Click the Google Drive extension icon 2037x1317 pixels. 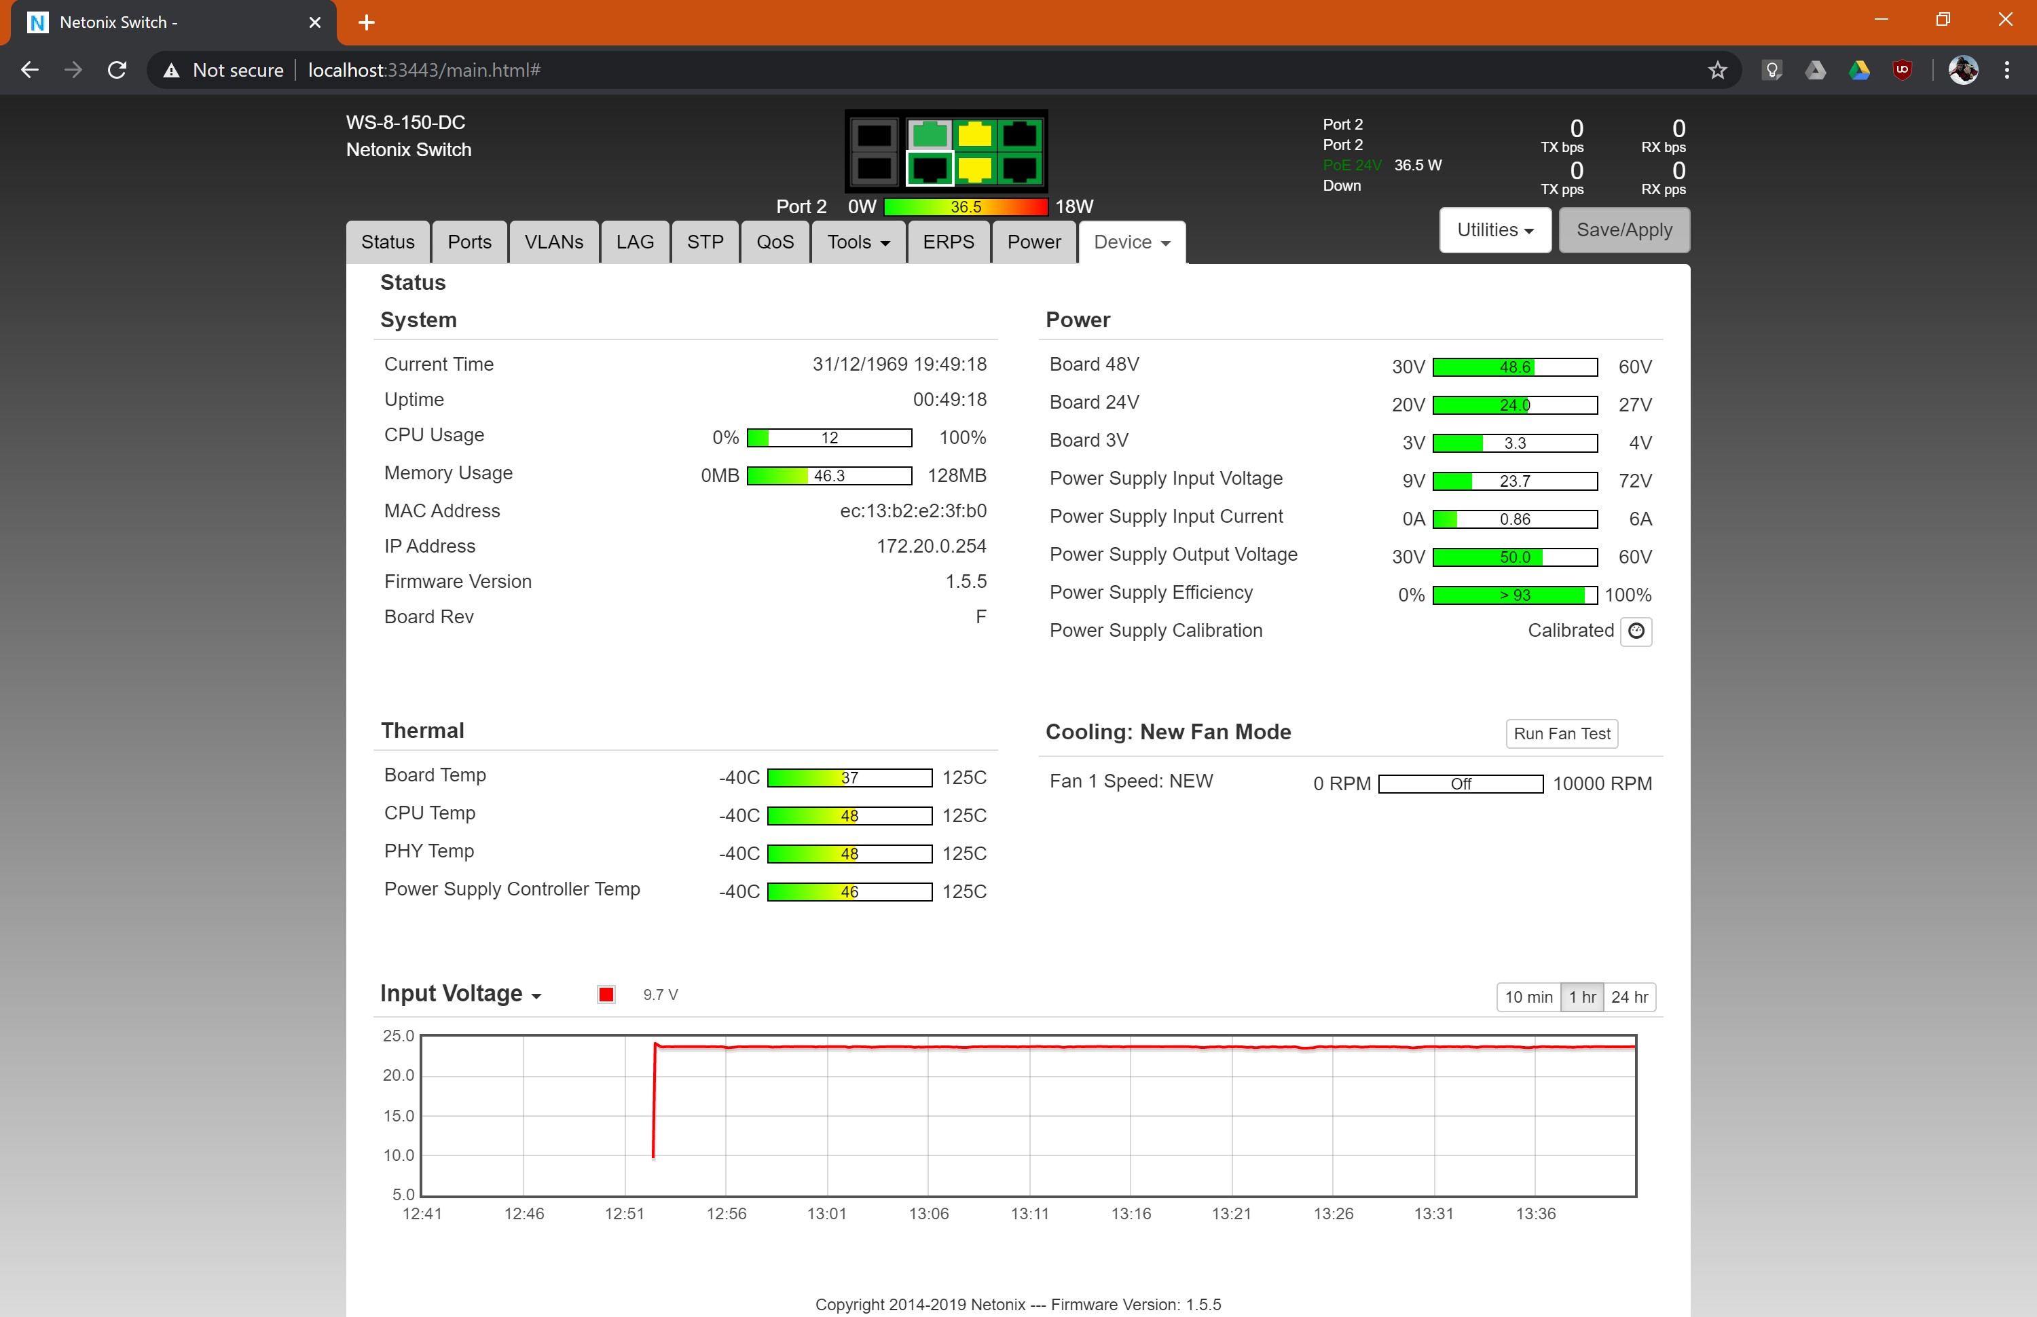click(x=1859, y=70)
